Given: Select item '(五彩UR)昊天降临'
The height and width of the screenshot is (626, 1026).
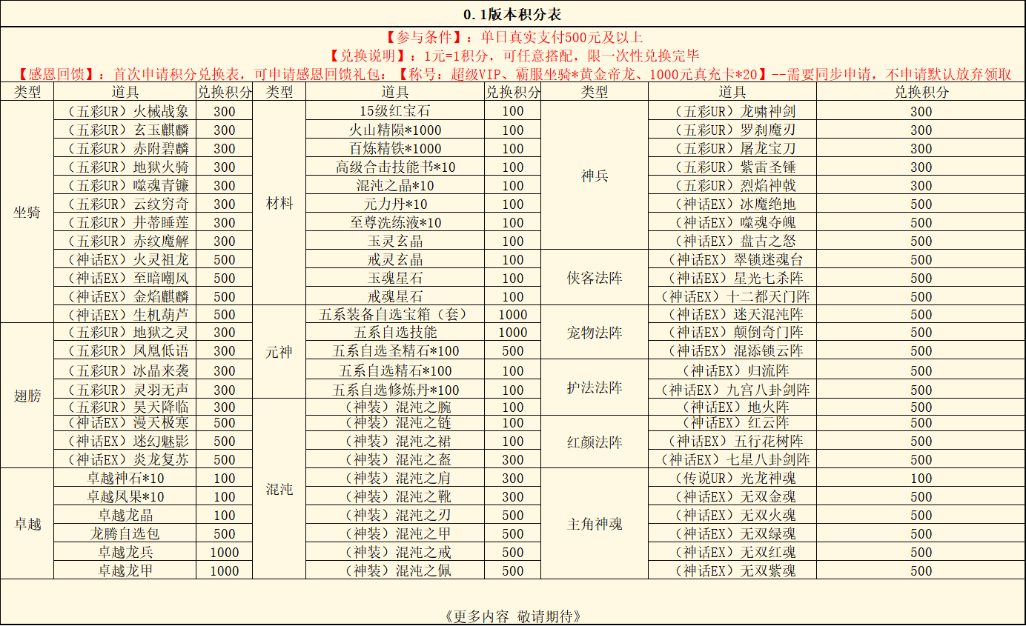Looking at the screenshot, I should (125, 407).
